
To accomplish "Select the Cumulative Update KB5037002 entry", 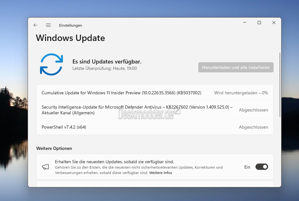I will point(155,93).
